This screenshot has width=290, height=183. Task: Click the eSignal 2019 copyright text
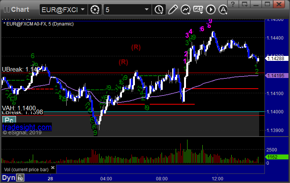pyautogui.click(x=22, y=132)
